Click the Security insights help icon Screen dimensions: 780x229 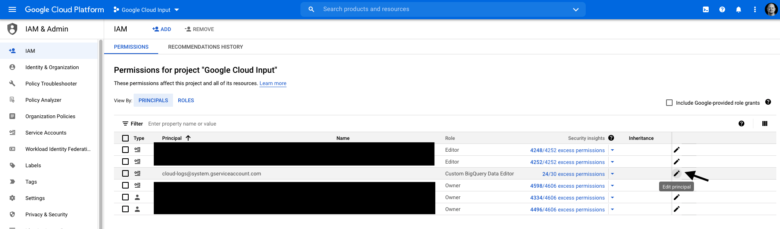[x=611, y=138]
